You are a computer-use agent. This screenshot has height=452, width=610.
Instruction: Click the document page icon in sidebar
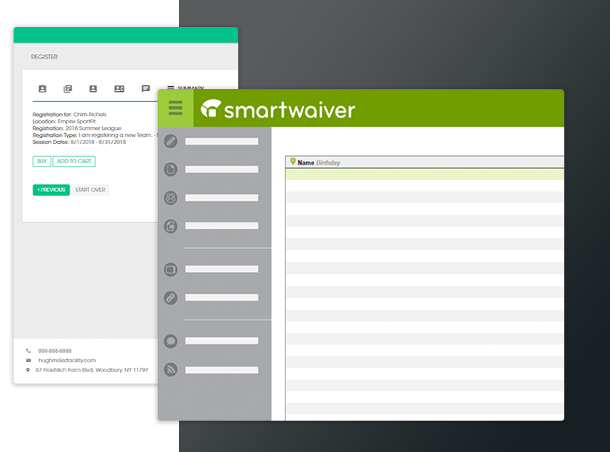171,169
